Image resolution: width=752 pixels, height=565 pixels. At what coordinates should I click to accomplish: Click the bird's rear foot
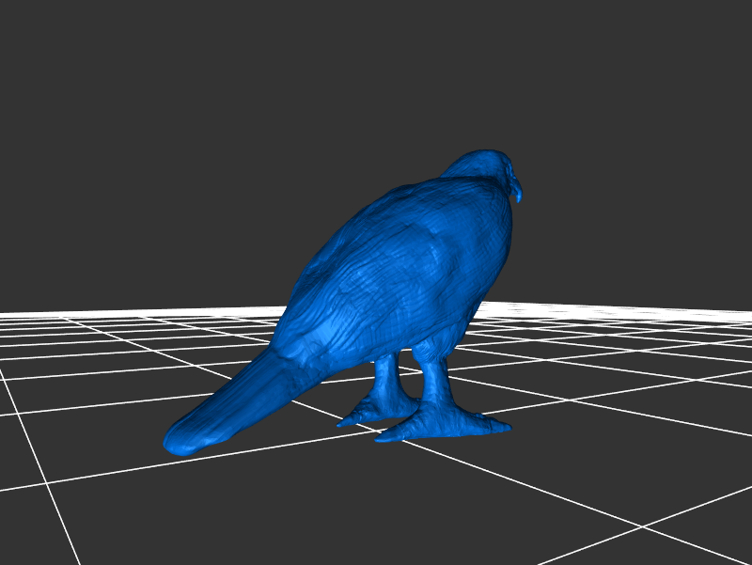(x=376, y=410)
